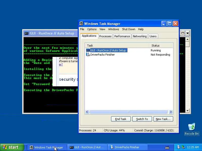The height and width of the screenshot is (151, 202).
Task: Click the task list left scroll arrow
Action: click(x=87, y=112)
